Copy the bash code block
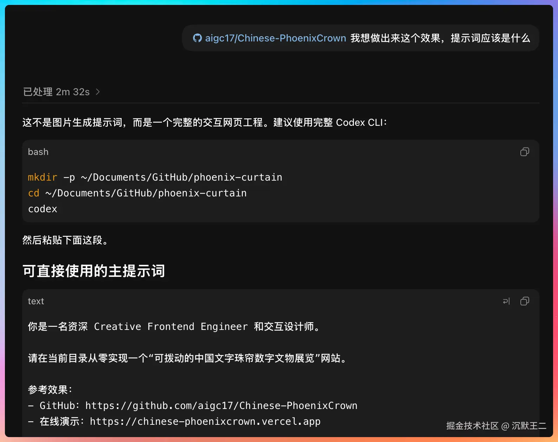Screen dimensions: 558x442 coord(525,152)
